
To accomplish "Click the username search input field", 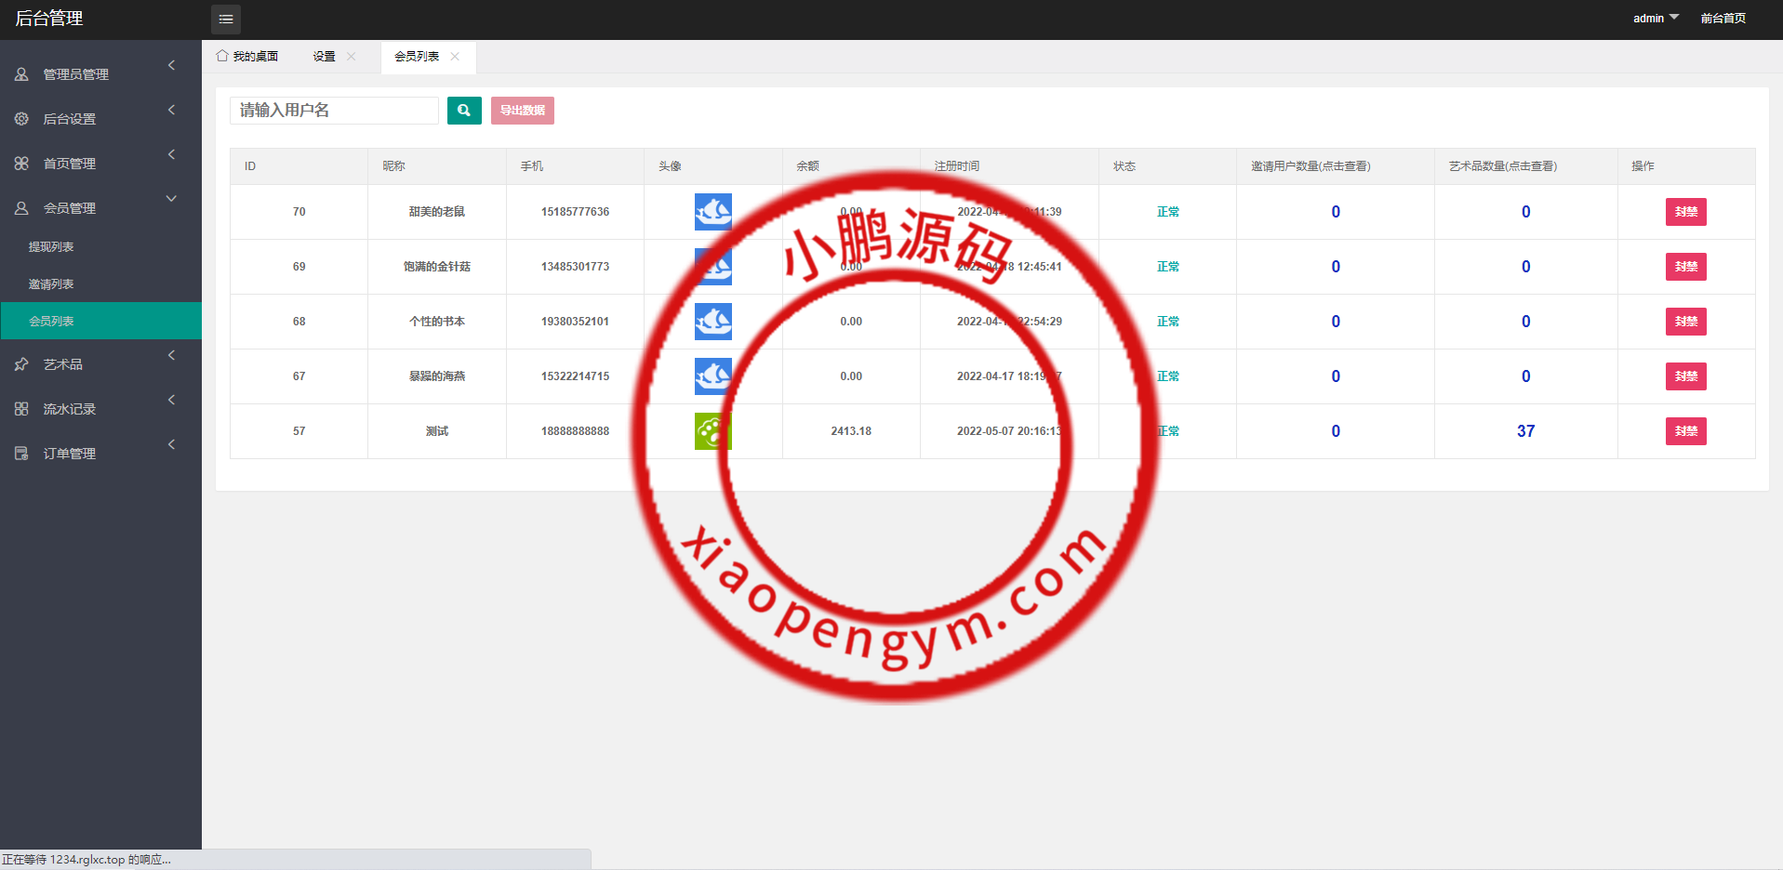I will coord(334,111).
